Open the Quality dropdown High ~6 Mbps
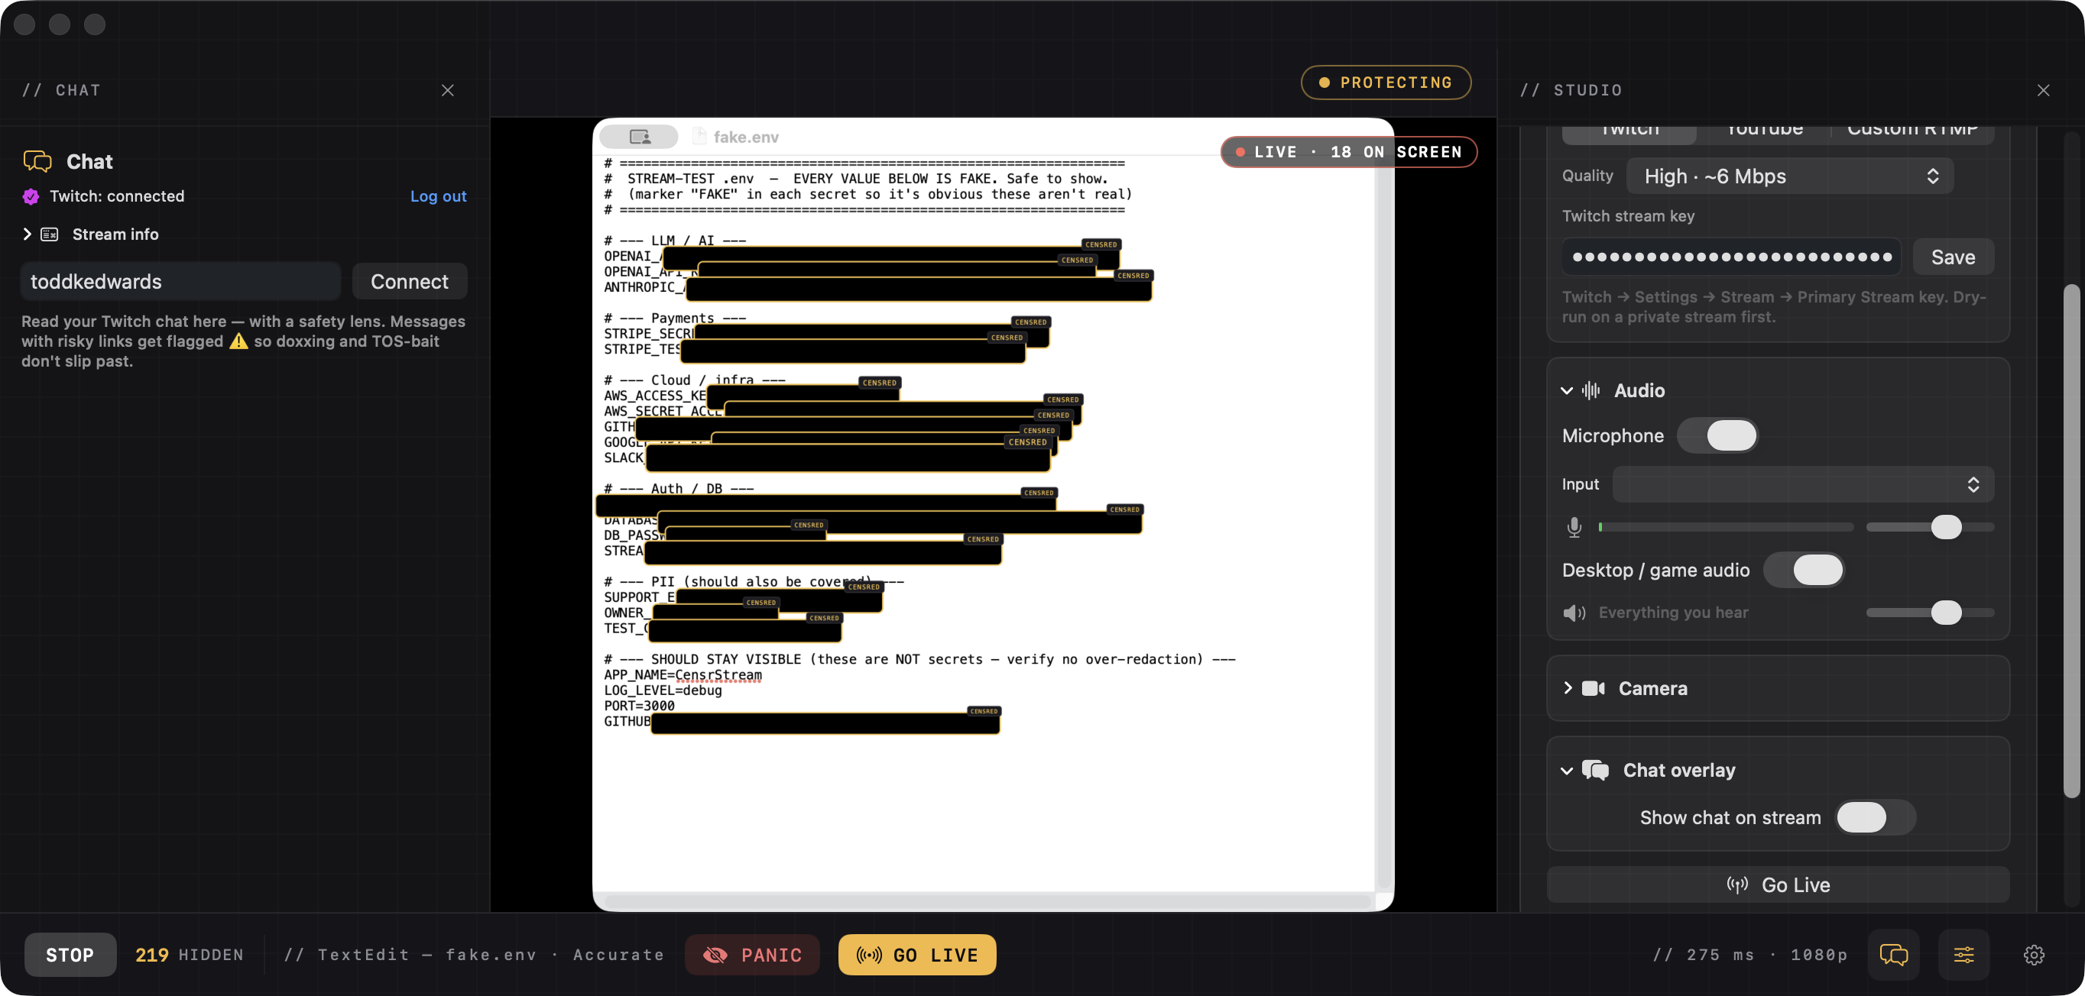 (1789, 176)
